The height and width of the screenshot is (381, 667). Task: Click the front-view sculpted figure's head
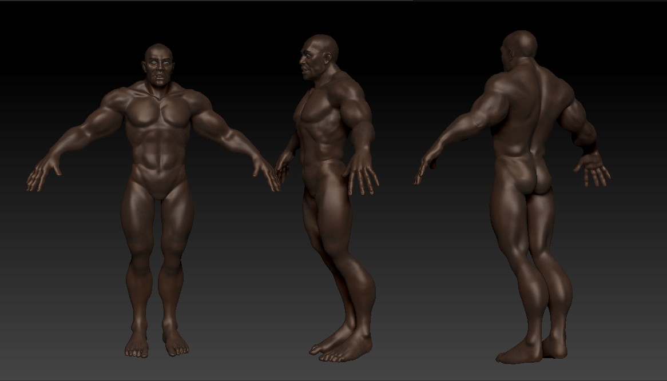pos(159,66)
